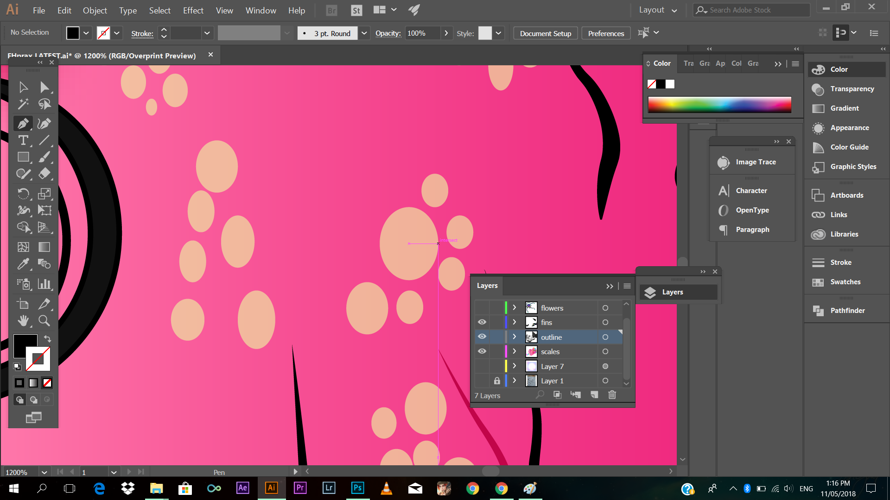The height and width of the screenshot is (500, 890).
Task: Select the Line Segment tool
Action: 44,140
